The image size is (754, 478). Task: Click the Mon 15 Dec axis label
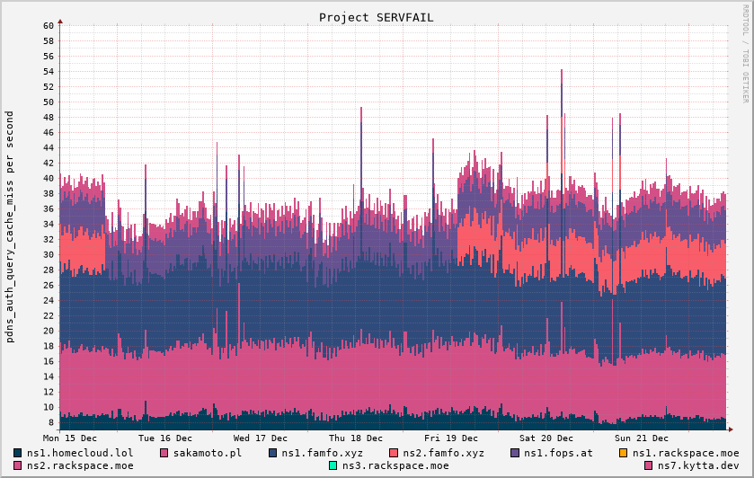click(68, 438)
